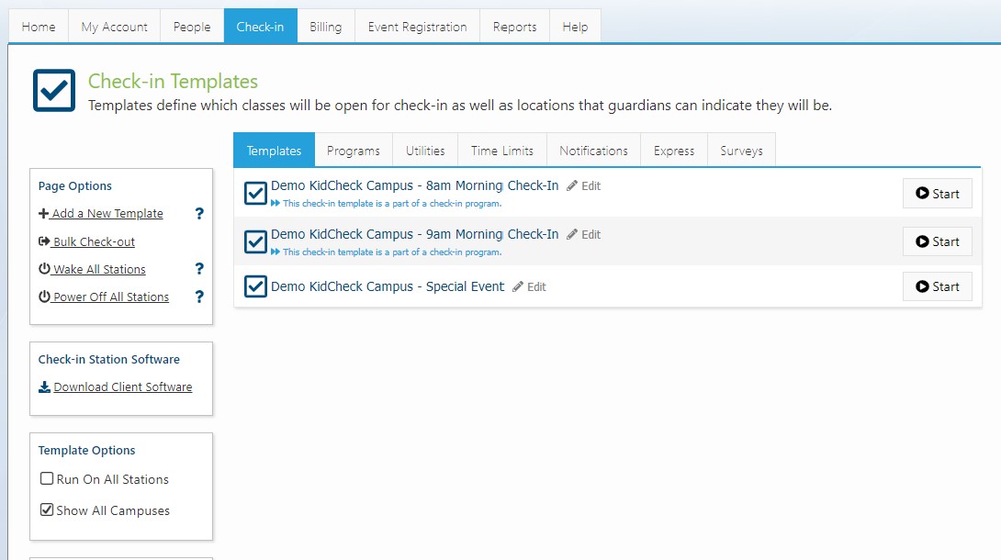Start the Special Event check-in template
The image size is (1001, 560).
(x=937, y=286)
